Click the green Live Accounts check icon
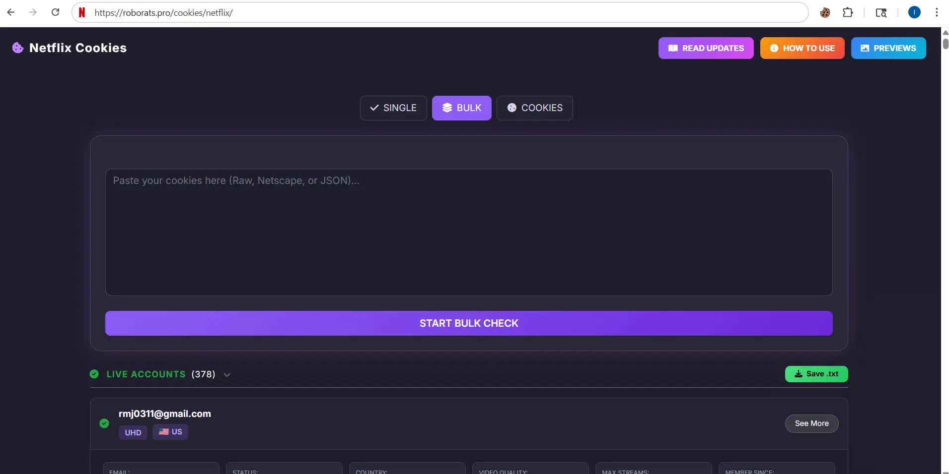 click(94, 374)
